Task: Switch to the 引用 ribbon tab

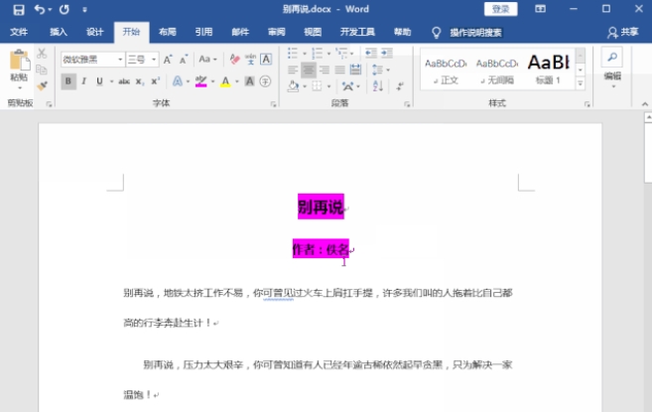Action: click(x=203, y=32)
